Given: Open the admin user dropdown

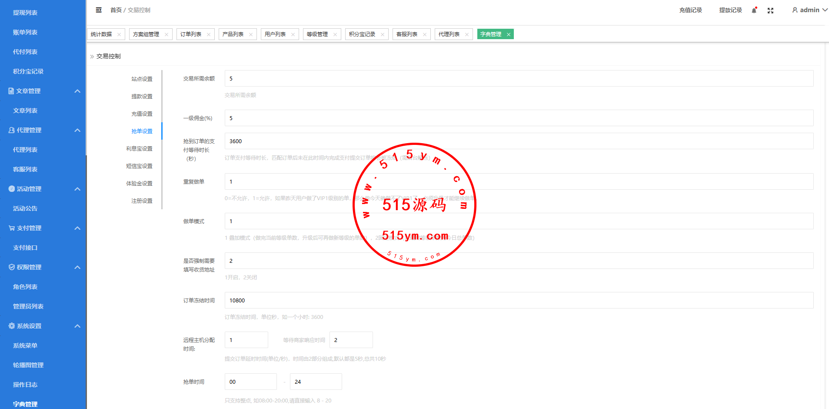Looking at the screenshot, I should (809, 10).
